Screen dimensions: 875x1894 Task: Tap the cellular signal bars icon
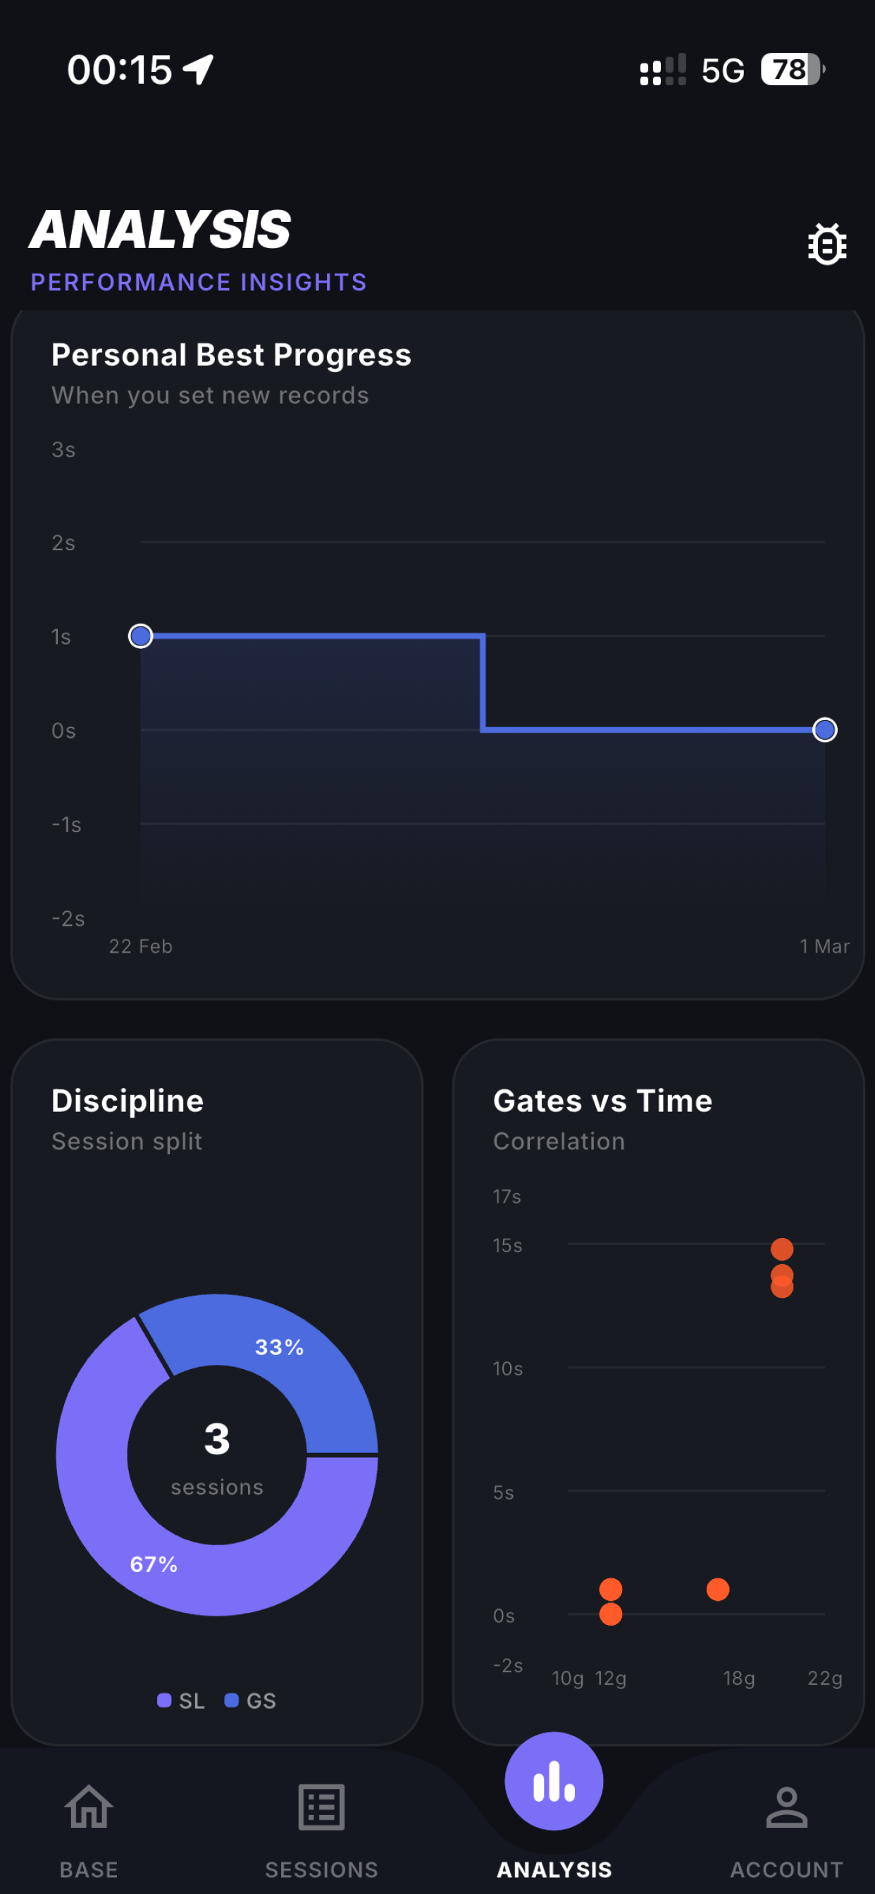pos(662,70)
